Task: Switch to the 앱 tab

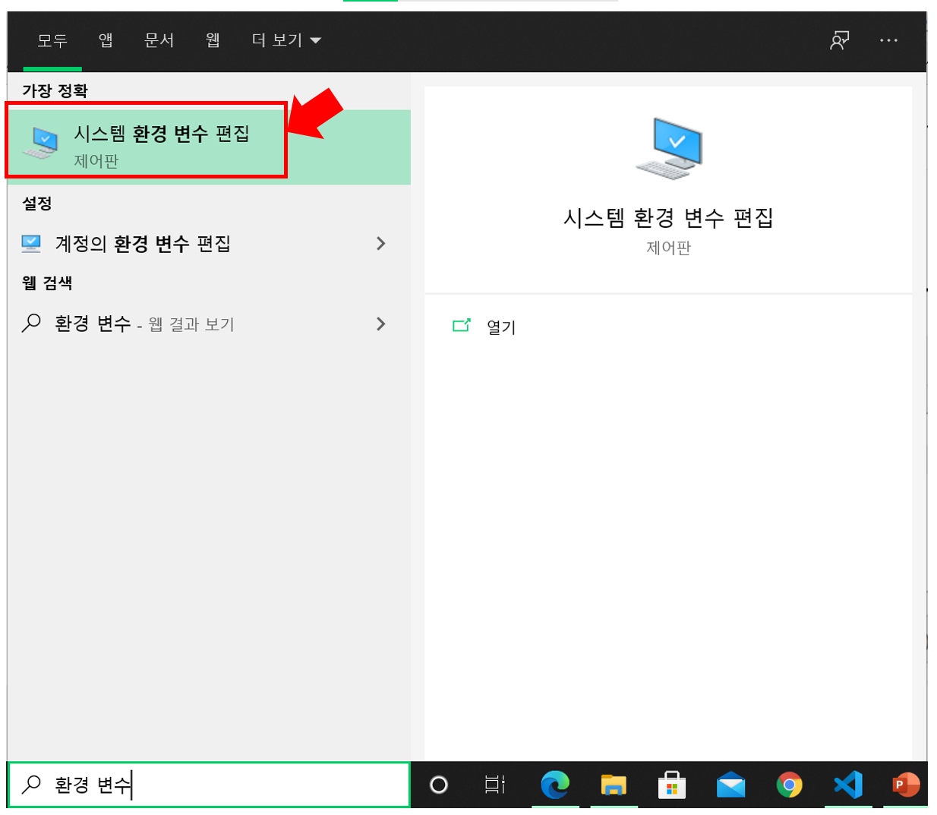Action: coord(106,39)
